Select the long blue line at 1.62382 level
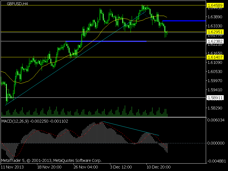Image resolution: width=228 pixels, height=171 pixels. pos(106,41)
